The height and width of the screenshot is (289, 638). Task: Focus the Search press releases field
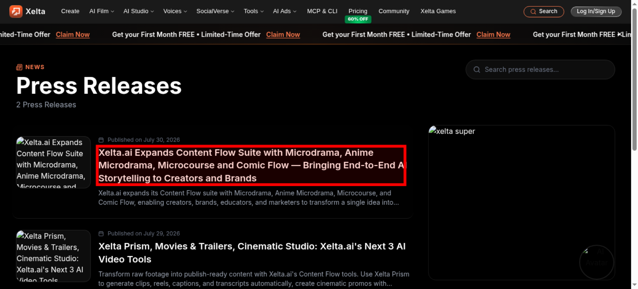click(540, 69)
